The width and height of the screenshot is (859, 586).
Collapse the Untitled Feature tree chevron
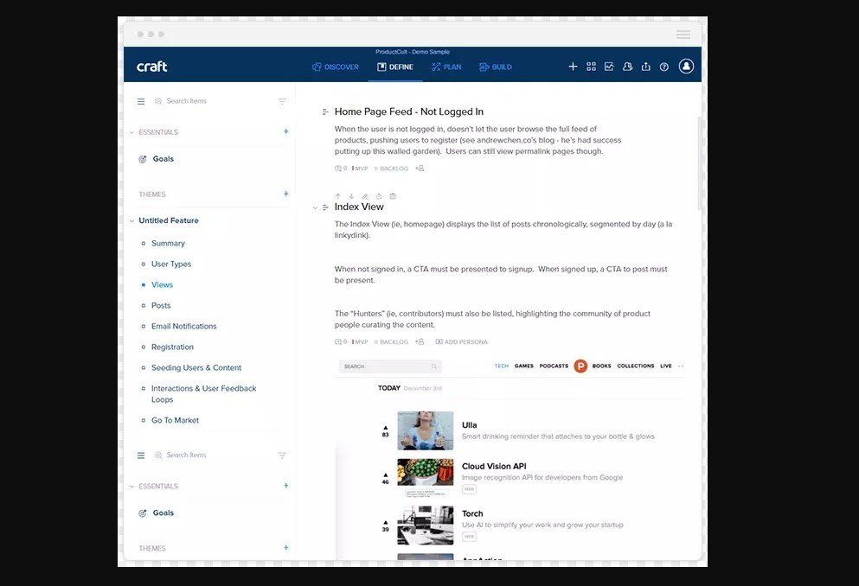[x=131, y=221]
